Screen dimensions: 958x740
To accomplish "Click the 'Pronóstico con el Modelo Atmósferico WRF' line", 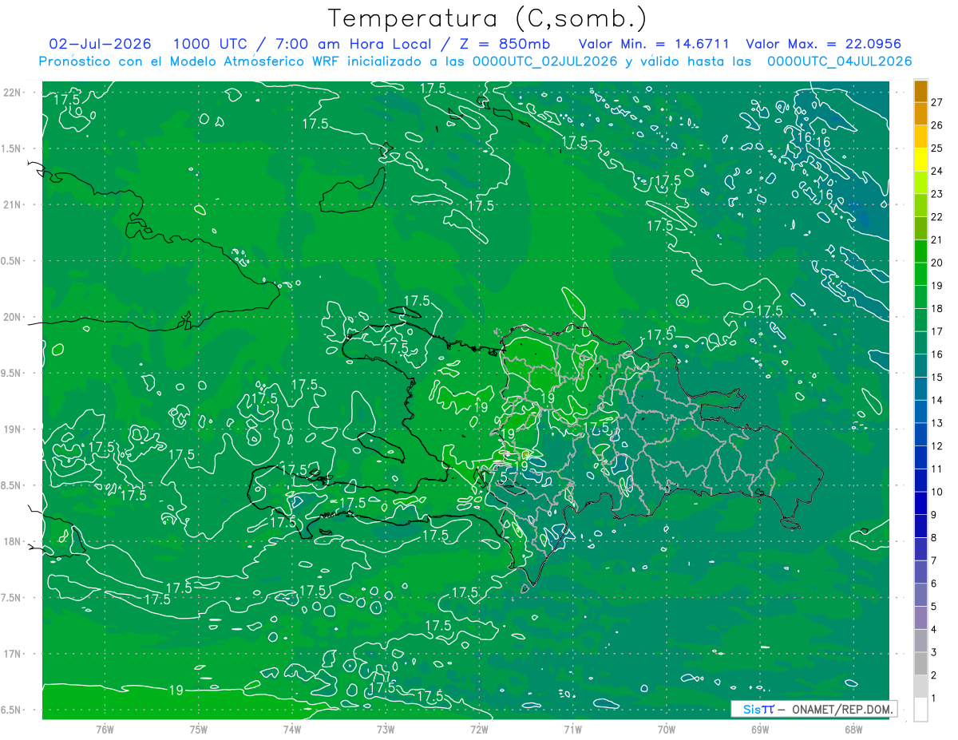I will 475,61.
